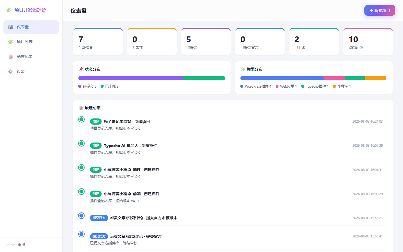Go to 动态记录 in the sidebar

pos(31,57)
